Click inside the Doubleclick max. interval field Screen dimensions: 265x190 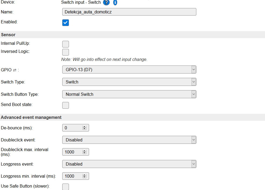click(x=72, y=152)
